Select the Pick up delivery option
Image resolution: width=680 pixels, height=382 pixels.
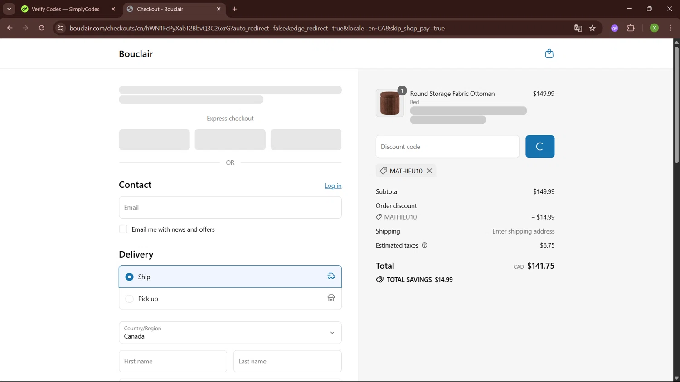point(230,299)
